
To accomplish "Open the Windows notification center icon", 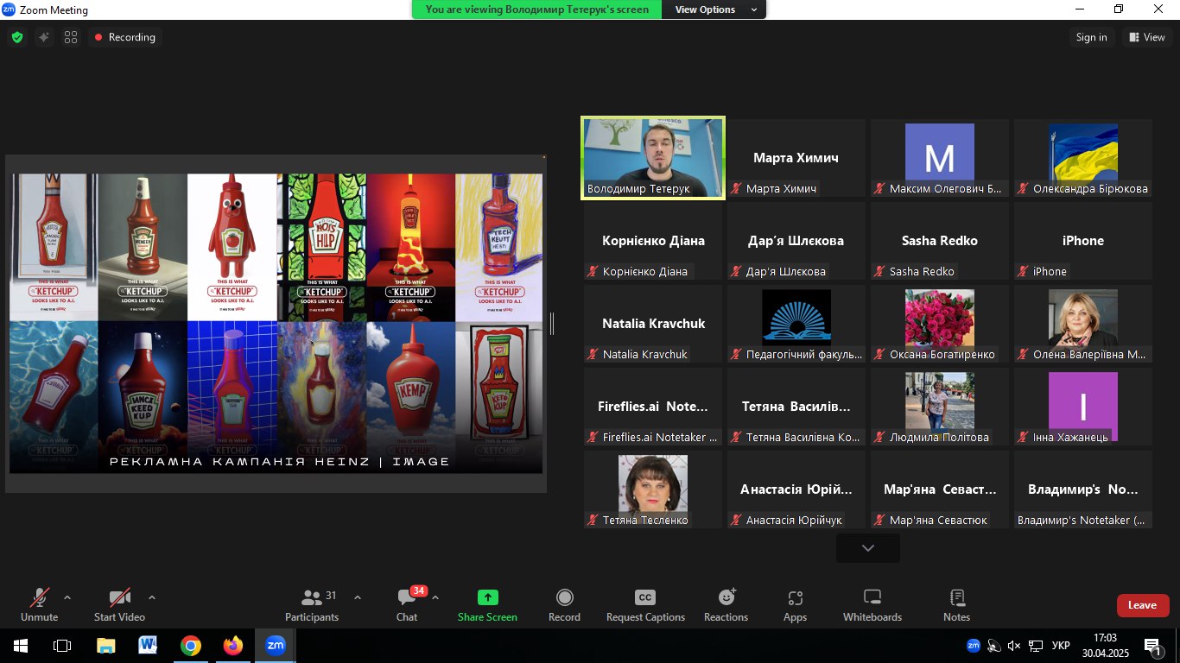I will 1153,646.
